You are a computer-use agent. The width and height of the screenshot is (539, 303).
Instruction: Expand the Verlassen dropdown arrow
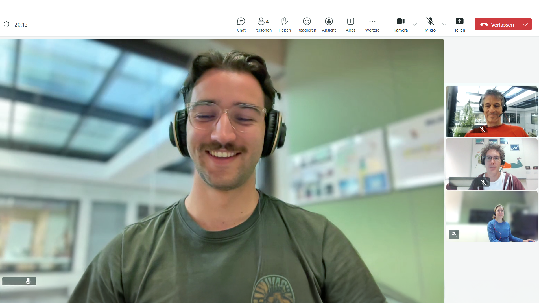[x=525, y=25]
